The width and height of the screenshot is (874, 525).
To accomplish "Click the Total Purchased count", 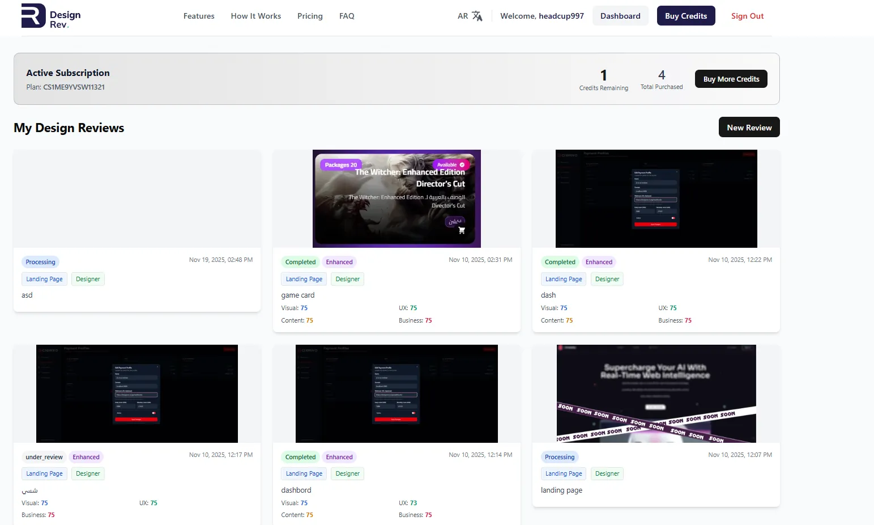I will coord(662,75).
